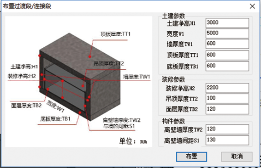This screenshot has height=168, width=261.
Task: Click the 吊顶厚度TT2 input field
Action: pos(227,98)
